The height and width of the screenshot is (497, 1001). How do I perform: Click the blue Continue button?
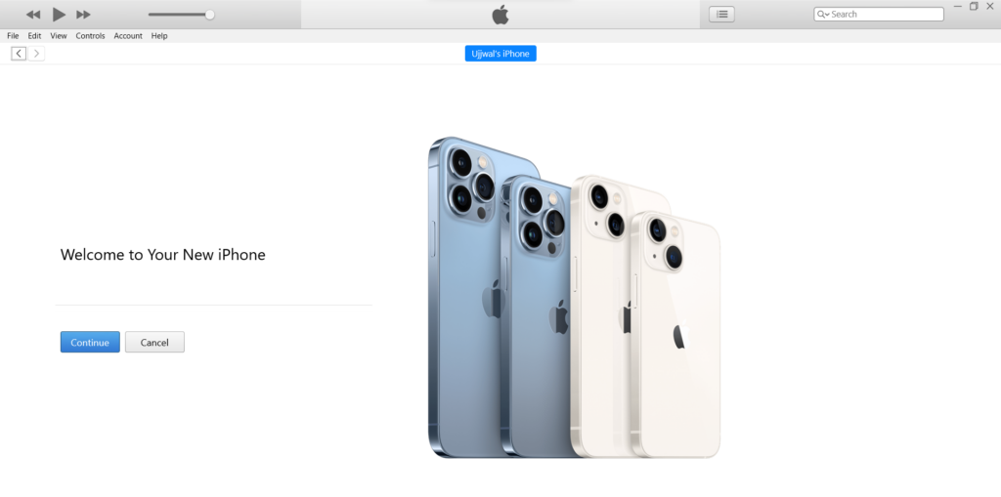[x=90, y=342]
